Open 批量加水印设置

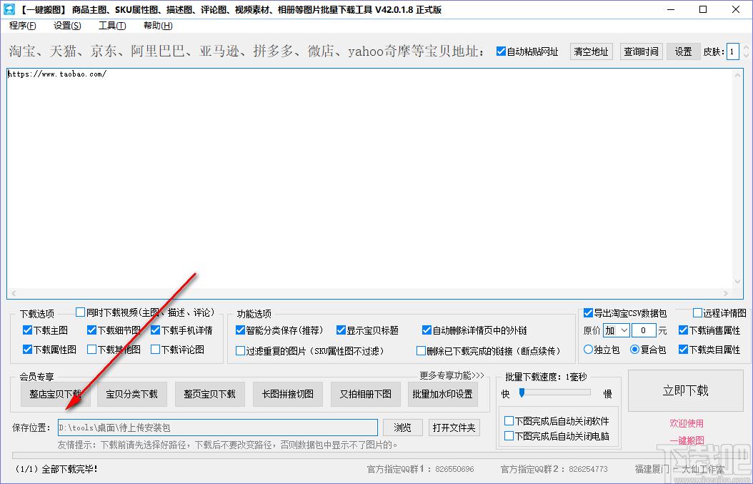point(442,394)
